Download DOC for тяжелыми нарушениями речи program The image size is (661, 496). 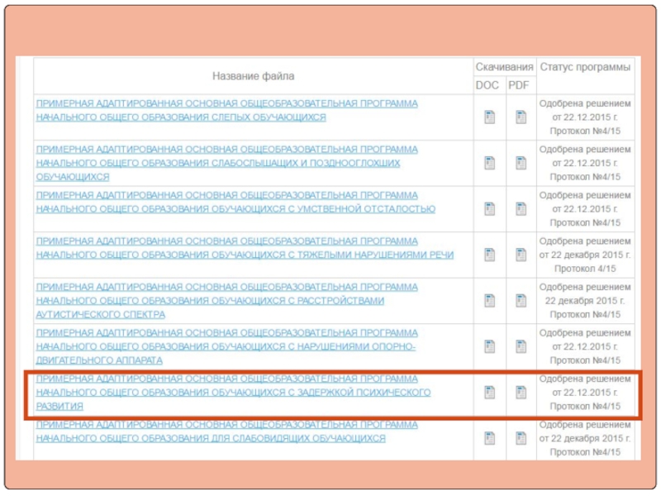(x=489, y=255)
